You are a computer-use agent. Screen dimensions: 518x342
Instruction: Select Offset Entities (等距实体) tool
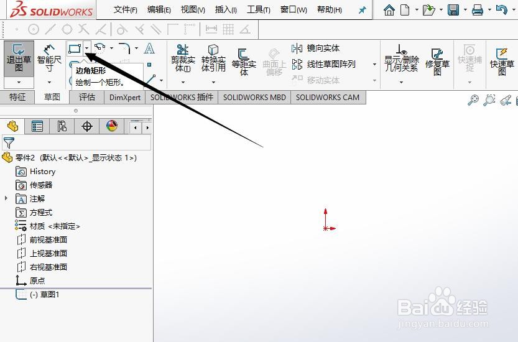244,62
